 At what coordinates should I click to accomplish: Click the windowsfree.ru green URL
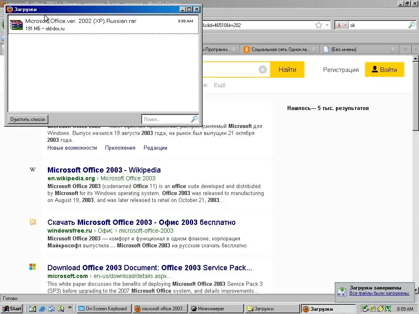click(70, 231)
